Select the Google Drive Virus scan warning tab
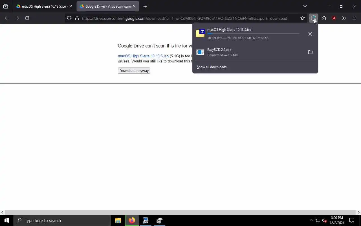The height and width of the screenshot is (226, 361). pos(108,6)
